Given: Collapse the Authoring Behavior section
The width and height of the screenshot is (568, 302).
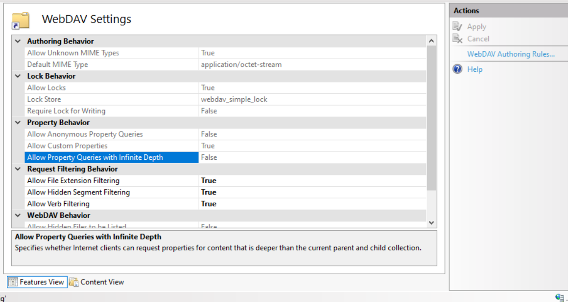Looking at the screenshot, I should [x=18, y=42].
